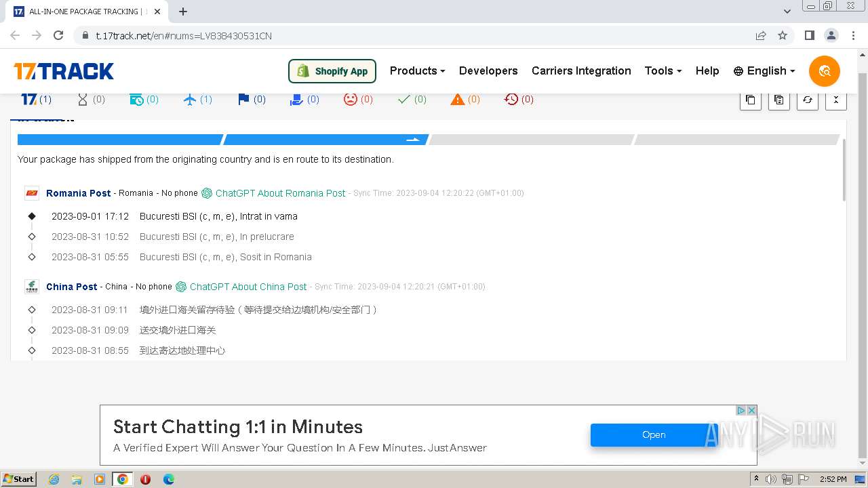Click the China Post carrier logo icon
The width and height of the screenshot is (868, 488).
[x=32, y=287]
